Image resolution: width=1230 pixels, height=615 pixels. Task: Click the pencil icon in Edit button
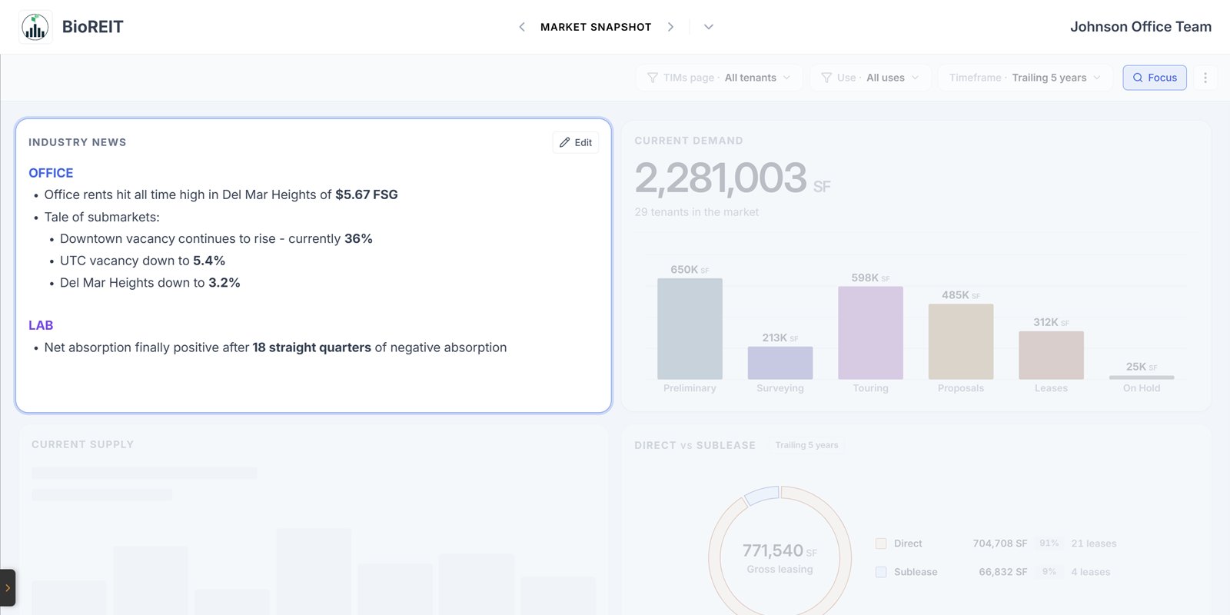[x=564, y=142]
